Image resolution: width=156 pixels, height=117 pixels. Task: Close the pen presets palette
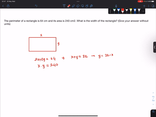143,11
